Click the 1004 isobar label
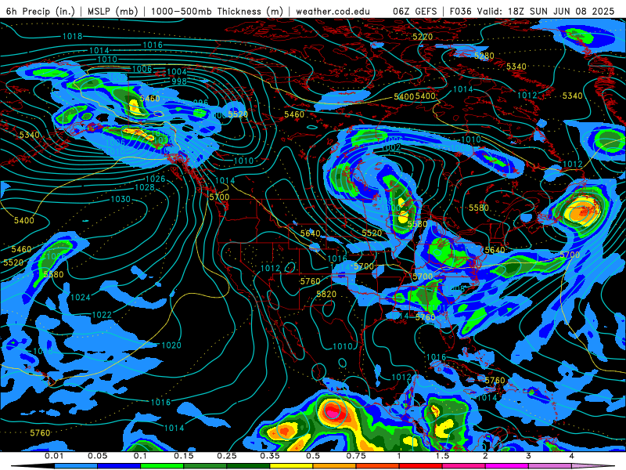 click(177, 72)
